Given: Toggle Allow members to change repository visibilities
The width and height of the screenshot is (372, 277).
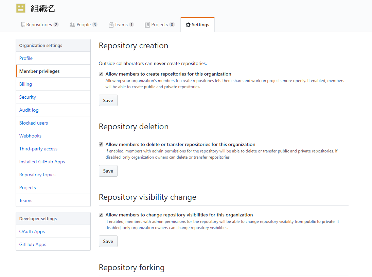Looking at the screenshot, I should click(101, 215).
